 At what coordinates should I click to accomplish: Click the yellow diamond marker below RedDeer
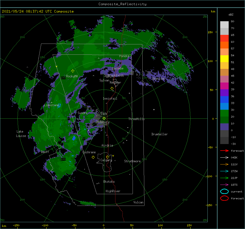click(112, 88)
